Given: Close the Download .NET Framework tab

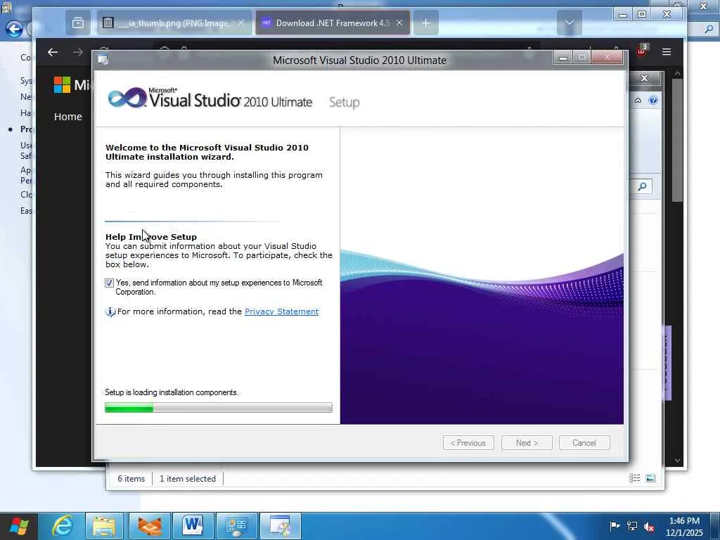Looking at the screenshot, I should tap(399, 22).
